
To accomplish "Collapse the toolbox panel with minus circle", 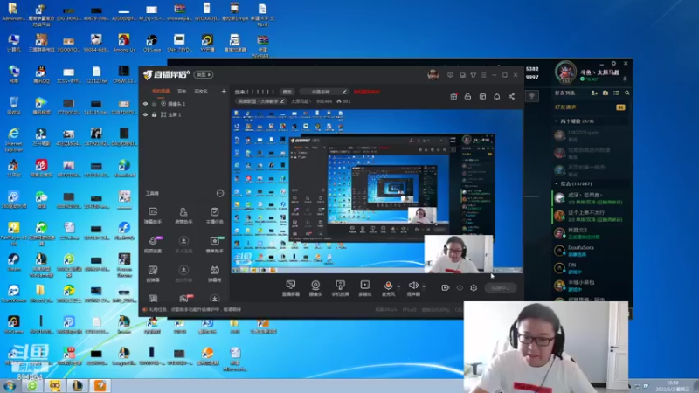I will (x=220, y=193).
